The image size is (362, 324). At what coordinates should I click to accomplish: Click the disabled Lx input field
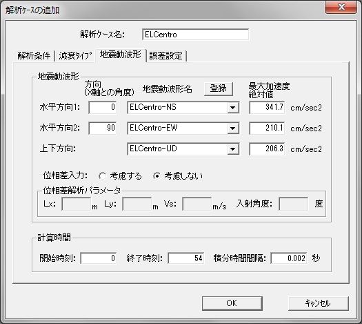[77, 204]
